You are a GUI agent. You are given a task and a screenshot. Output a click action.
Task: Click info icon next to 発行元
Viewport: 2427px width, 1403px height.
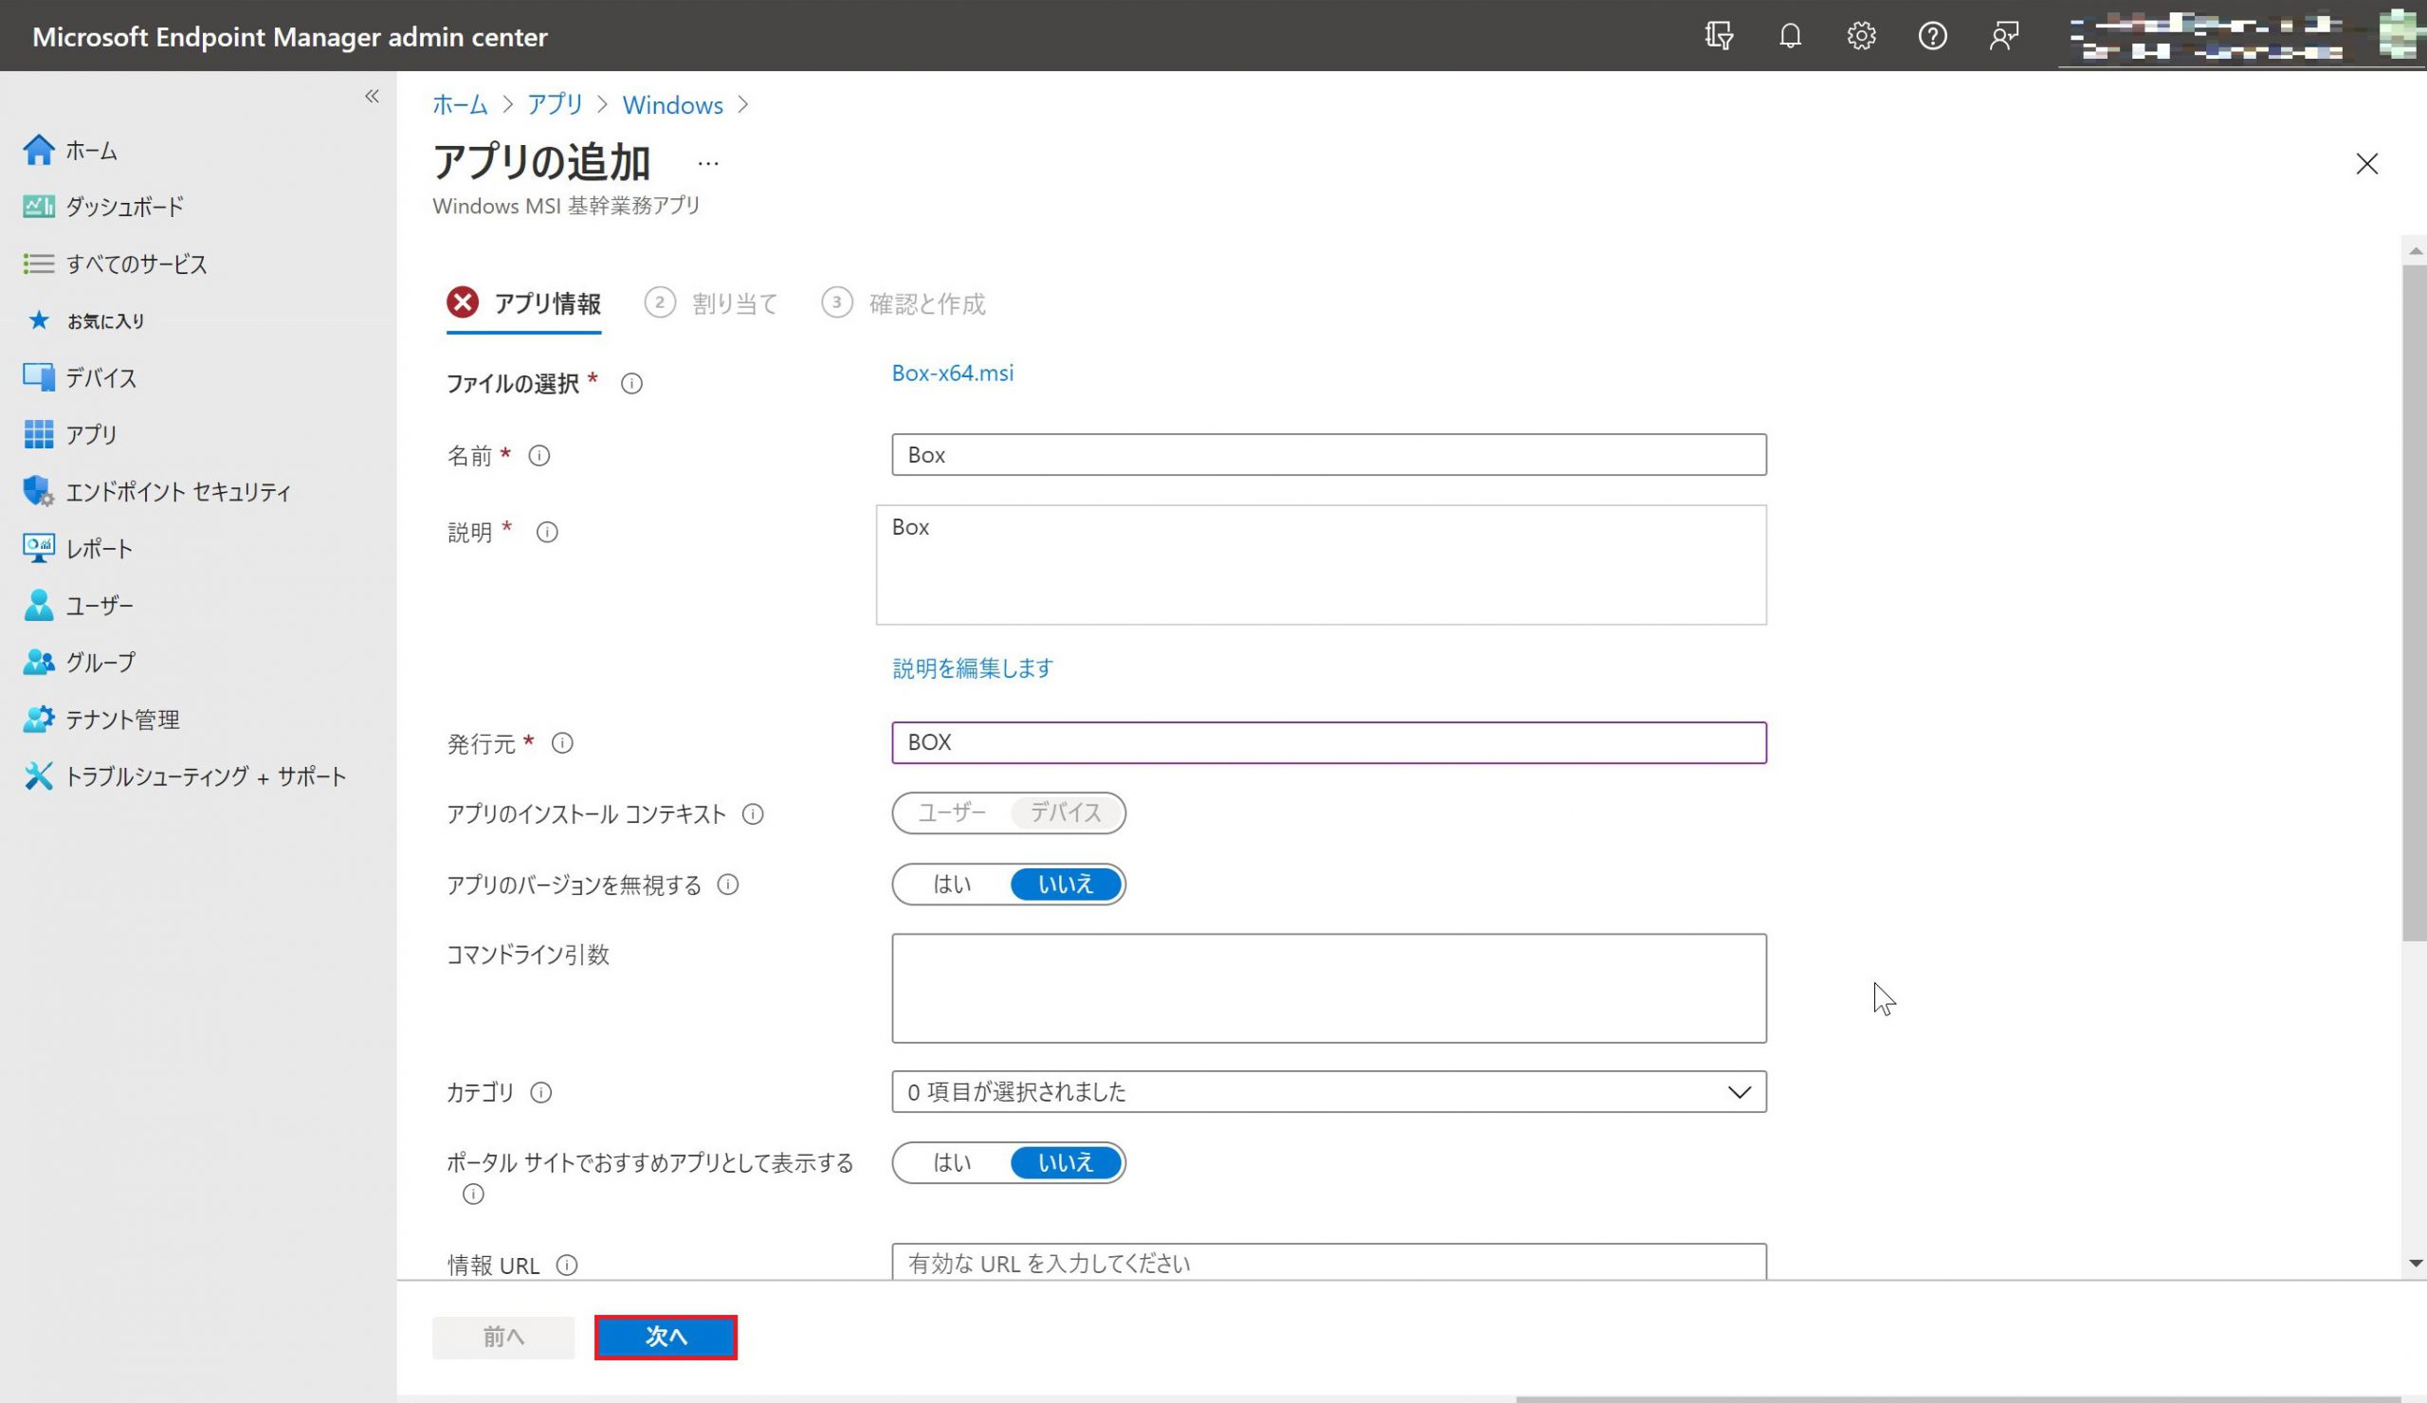(562, 743)
